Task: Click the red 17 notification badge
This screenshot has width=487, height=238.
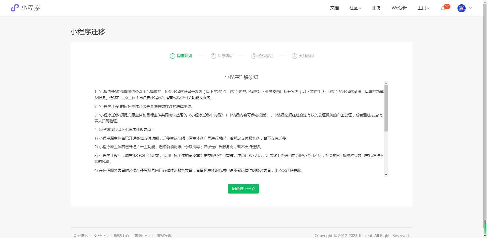Action: click(447, 6)
